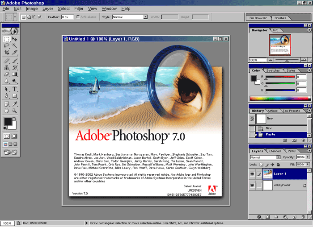The image size is (313, 227).
Task: Set history brush source on New snapshot
Action: point(252,119)
